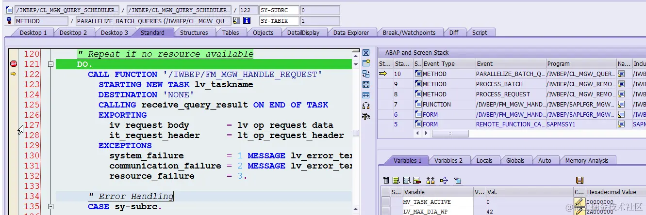Open navigation icon for PROCESS_REQUEST stack row

(621, 94)
